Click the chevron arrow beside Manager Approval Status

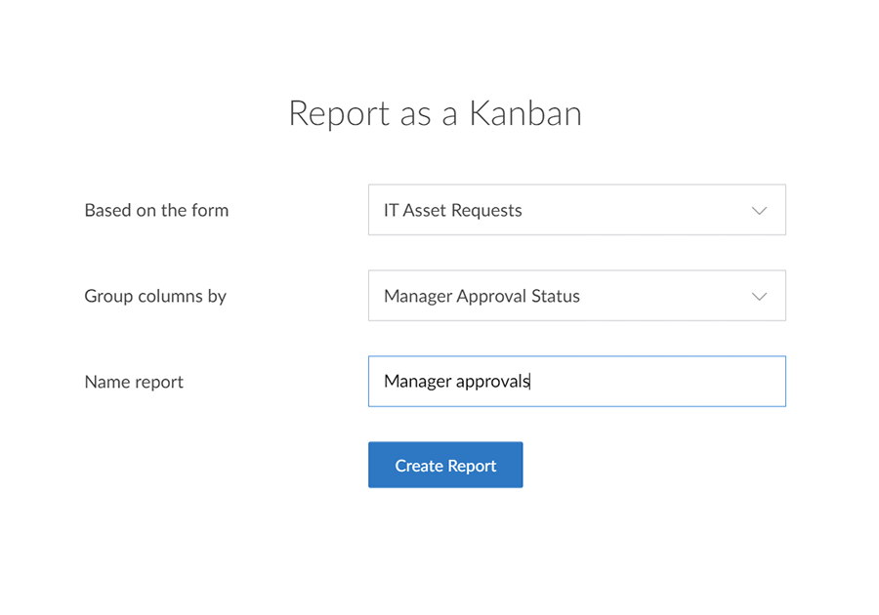pyautogui.click(x=759, y=297)
